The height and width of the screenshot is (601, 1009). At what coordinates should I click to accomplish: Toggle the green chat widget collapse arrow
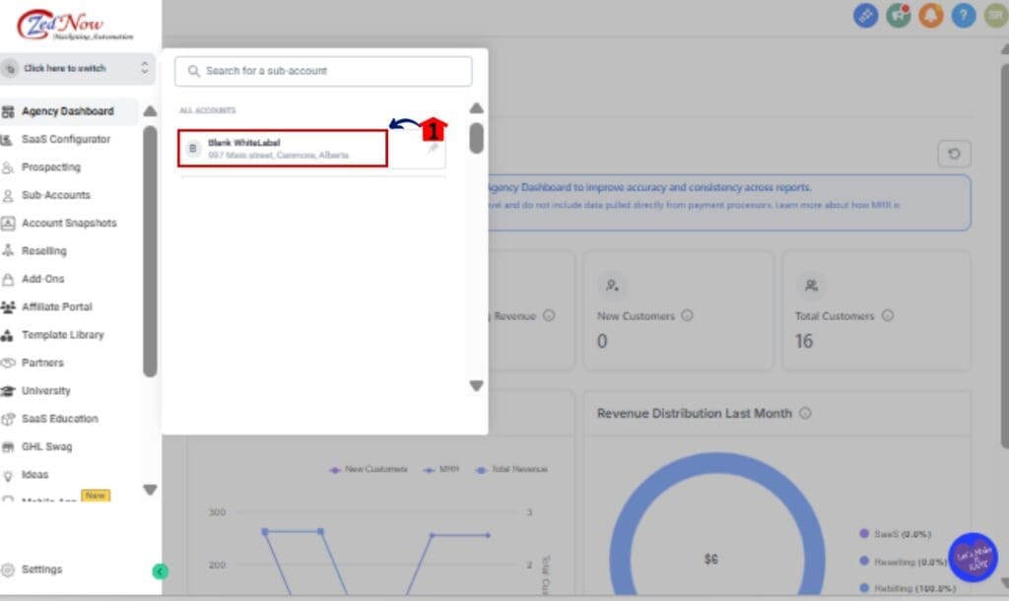161,570
